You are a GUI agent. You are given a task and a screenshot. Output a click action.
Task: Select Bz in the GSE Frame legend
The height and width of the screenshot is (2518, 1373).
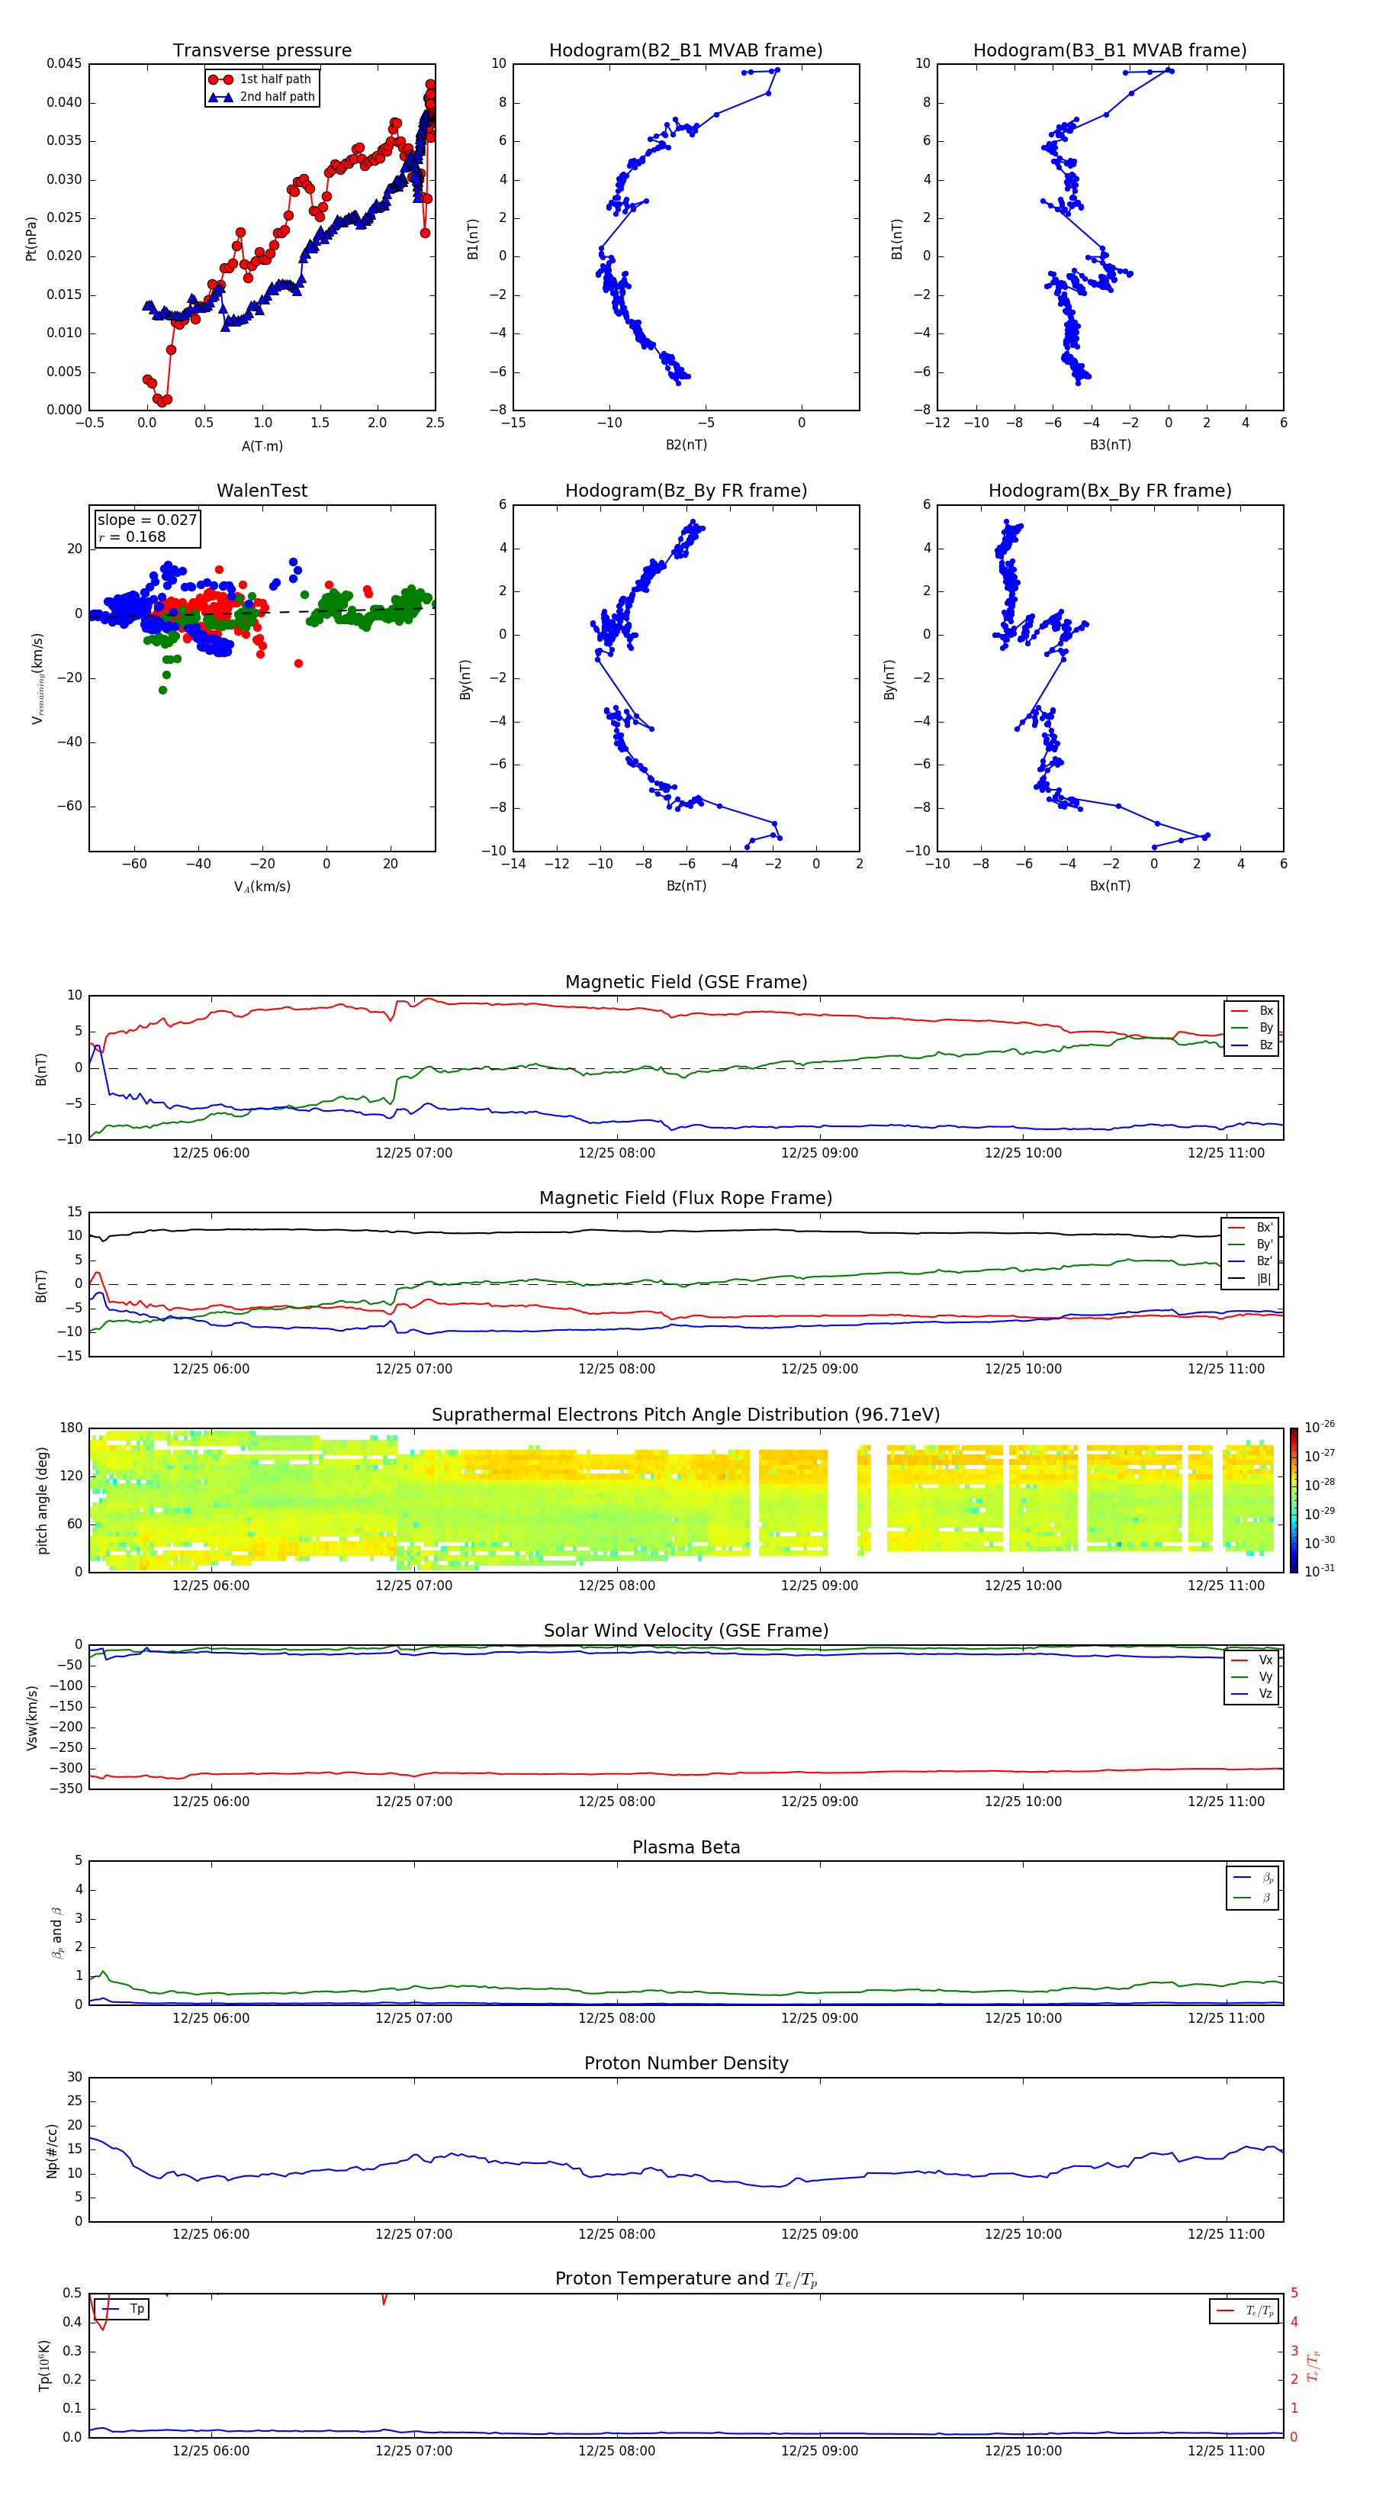[x=1252, y=1046]
